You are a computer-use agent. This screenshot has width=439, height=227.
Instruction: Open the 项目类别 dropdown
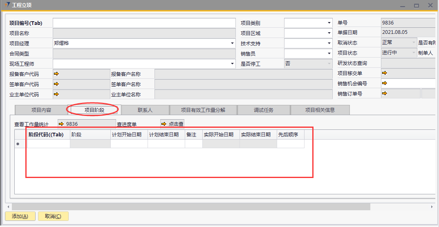point(329,23)
